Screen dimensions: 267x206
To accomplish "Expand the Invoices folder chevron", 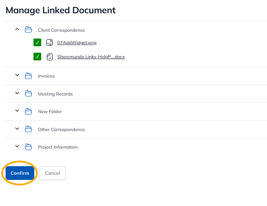I will 17,75.
